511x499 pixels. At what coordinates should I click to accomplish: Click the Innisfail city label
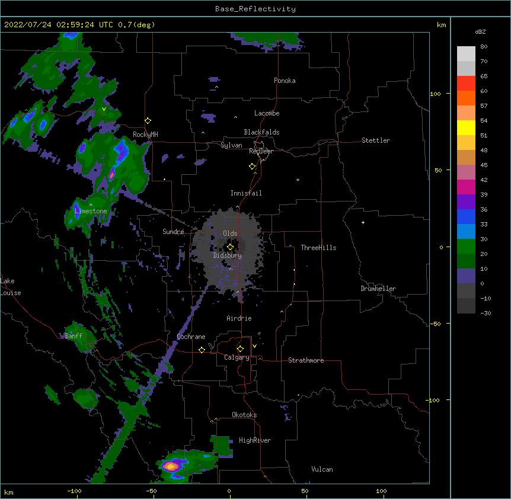point(246,193)
